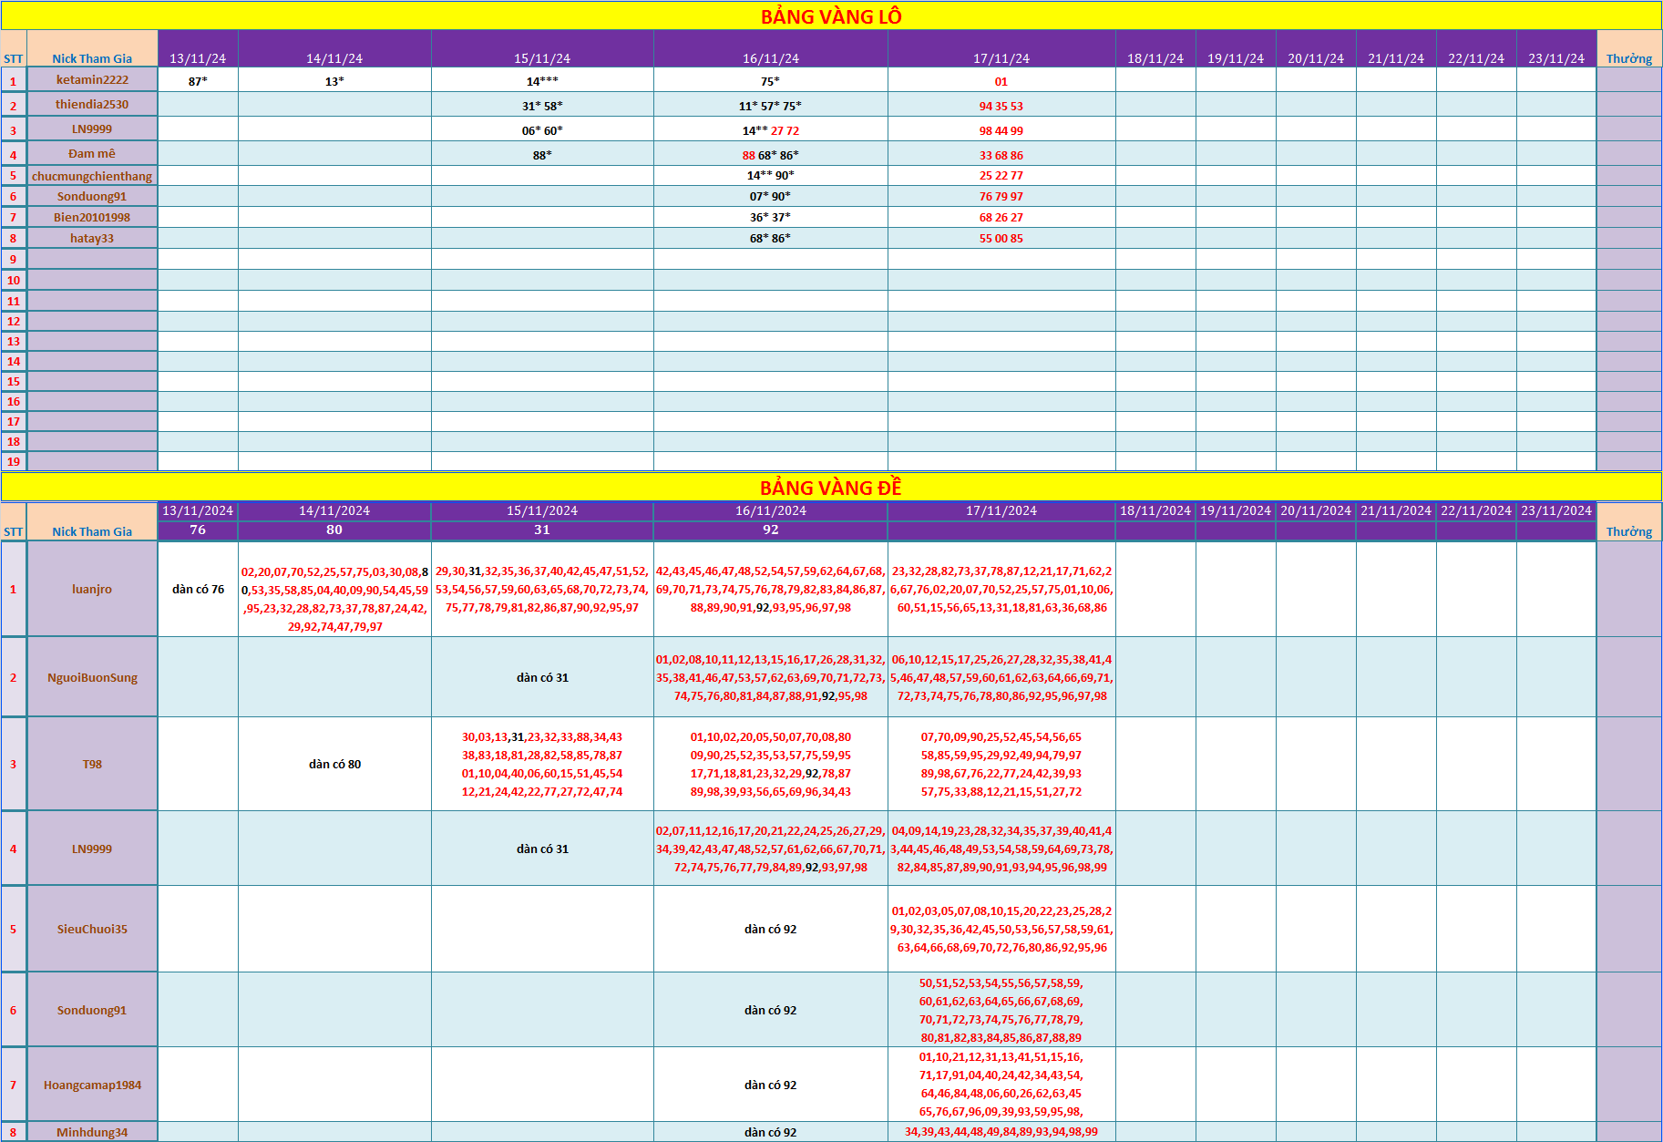Select the '94 35 53' cell
Image resolution: width=1663 pixels, height=1142 pixels.
1001,105
